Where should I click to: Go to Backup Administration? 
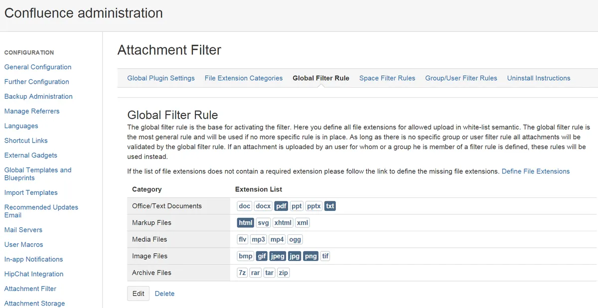(38, 96)
